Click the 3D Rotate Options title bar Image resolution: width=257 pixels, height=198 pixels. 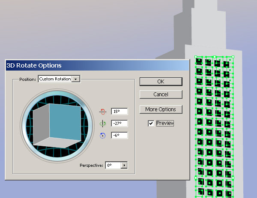pyautogui.click(x=97, y=65)
